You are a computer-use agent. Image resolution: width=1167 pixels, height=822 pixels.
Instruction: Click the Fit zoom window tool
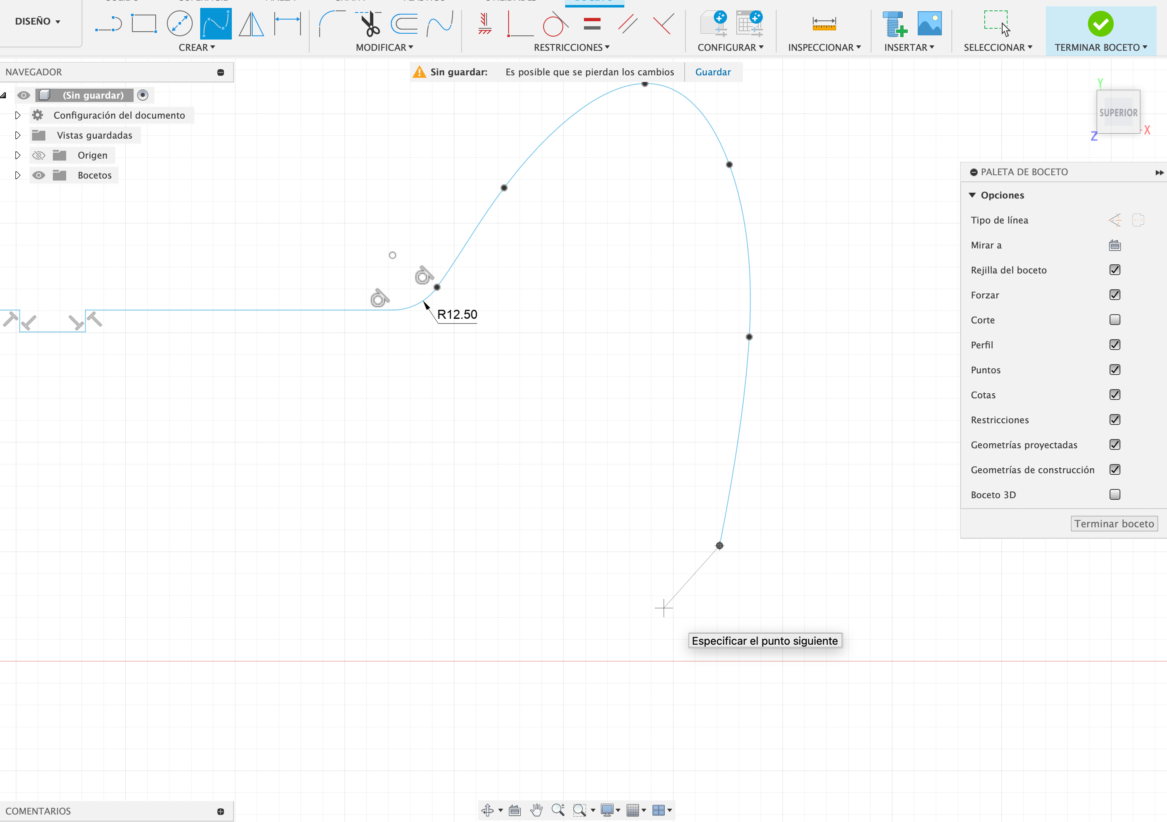tap(579, 810)
